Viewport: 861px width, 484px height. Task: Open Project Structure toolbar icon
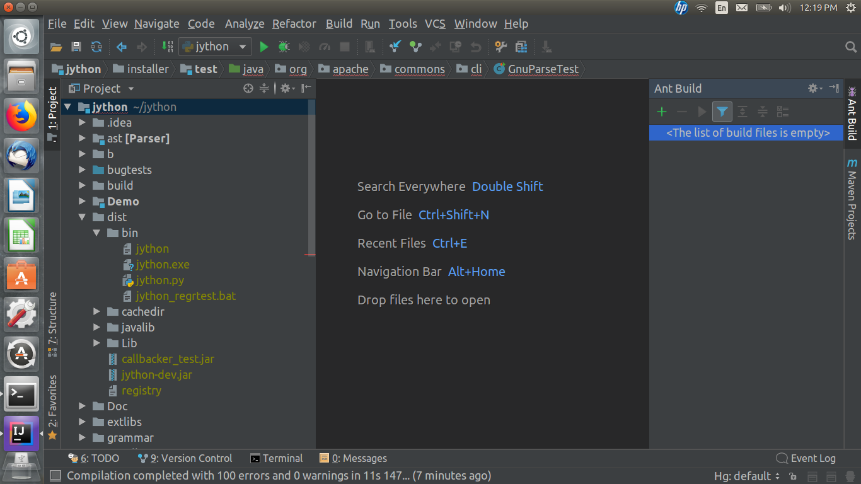pos(521,47)
